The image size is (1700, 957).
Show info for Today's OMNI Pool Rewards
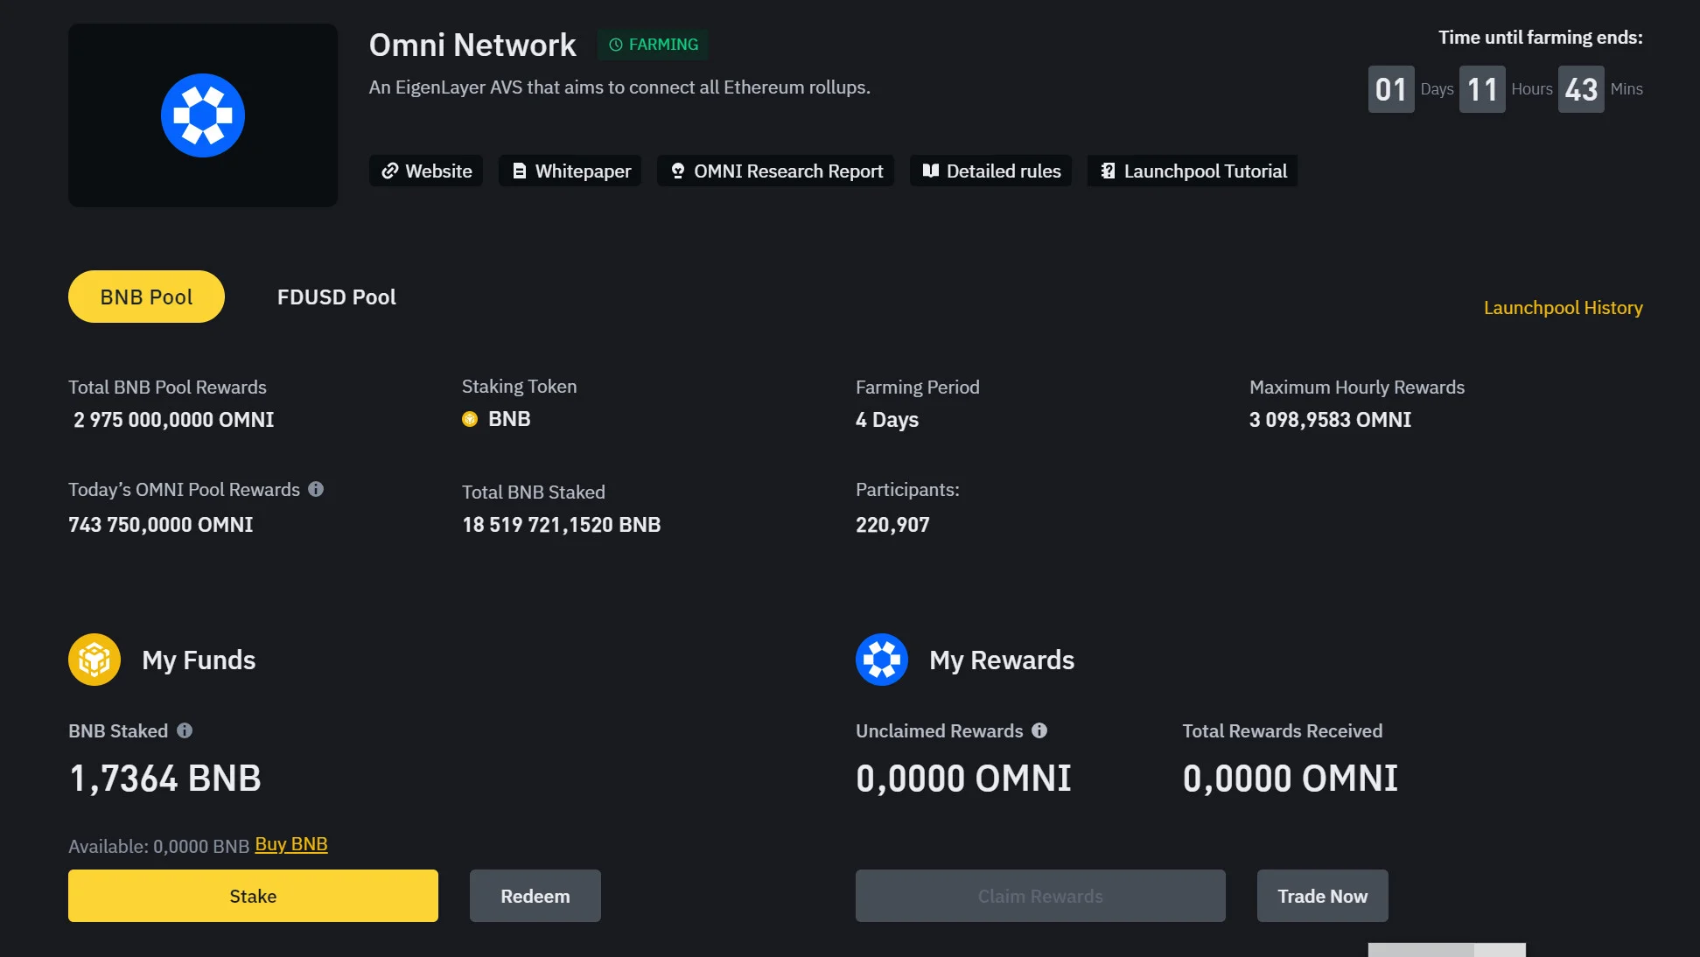pos(316,489)
